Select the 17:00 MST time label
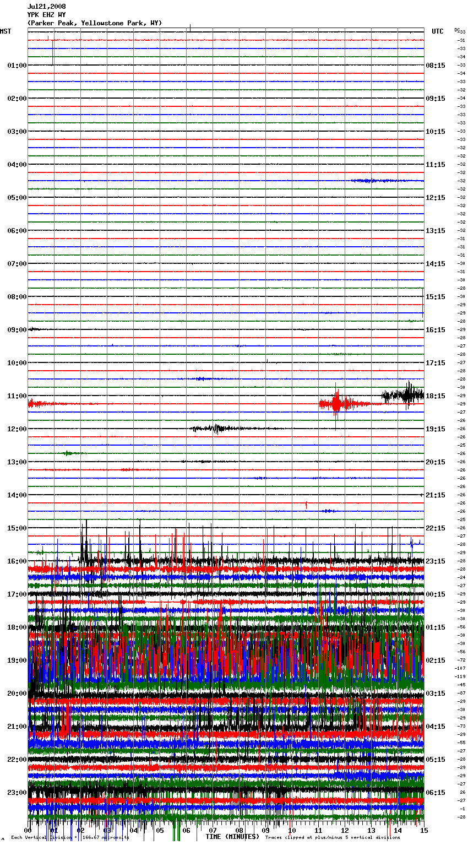468x845 pixels. pyautogui.click(x=17, y=594)
